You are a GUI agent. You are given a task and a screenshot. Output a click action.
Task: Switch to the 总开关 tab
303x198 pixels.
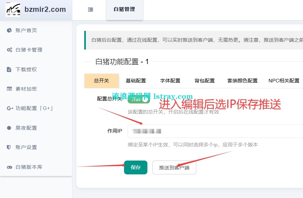click(x=101, y=81)
